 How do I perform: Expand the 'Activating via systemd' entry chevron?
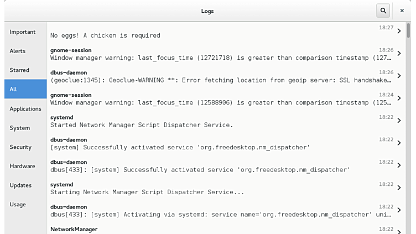tap(399, 210)
